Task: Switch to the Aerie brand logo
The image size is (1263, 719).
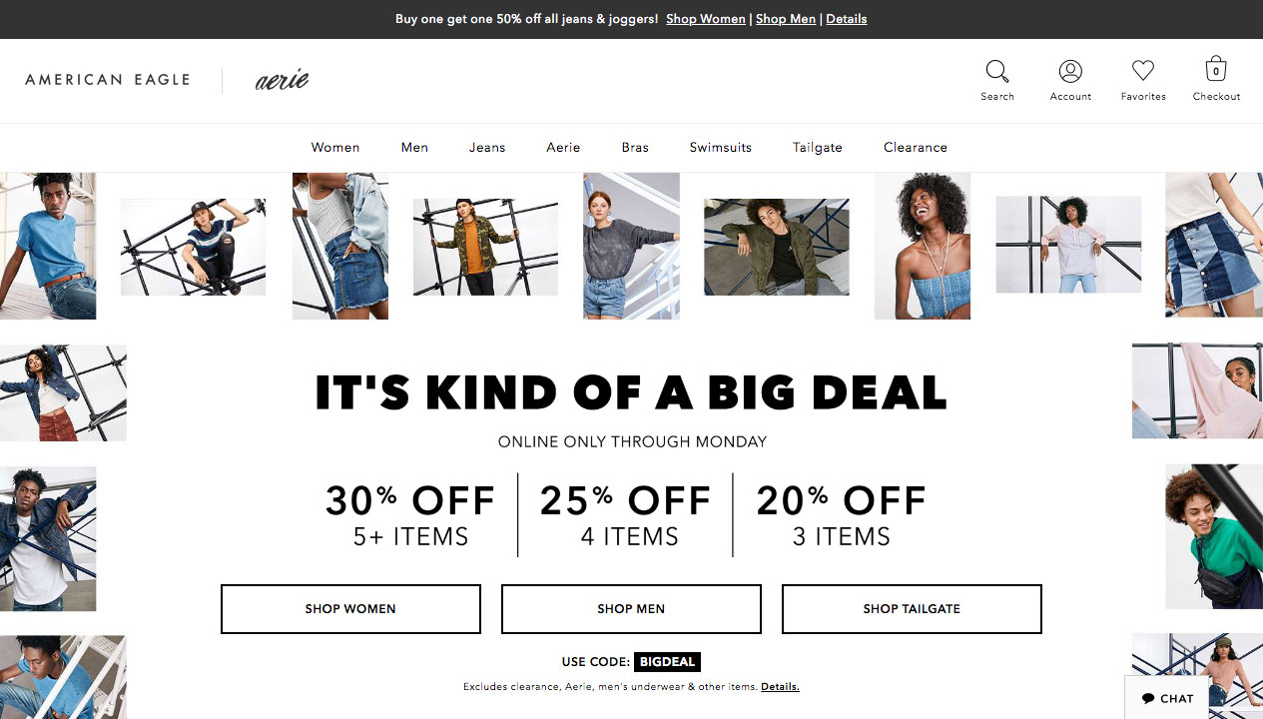Action: 282,80
